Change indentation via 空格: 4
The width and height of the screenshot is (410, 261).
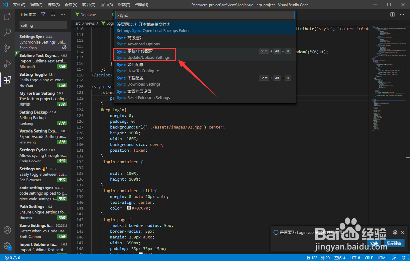[x=340, y=258]
